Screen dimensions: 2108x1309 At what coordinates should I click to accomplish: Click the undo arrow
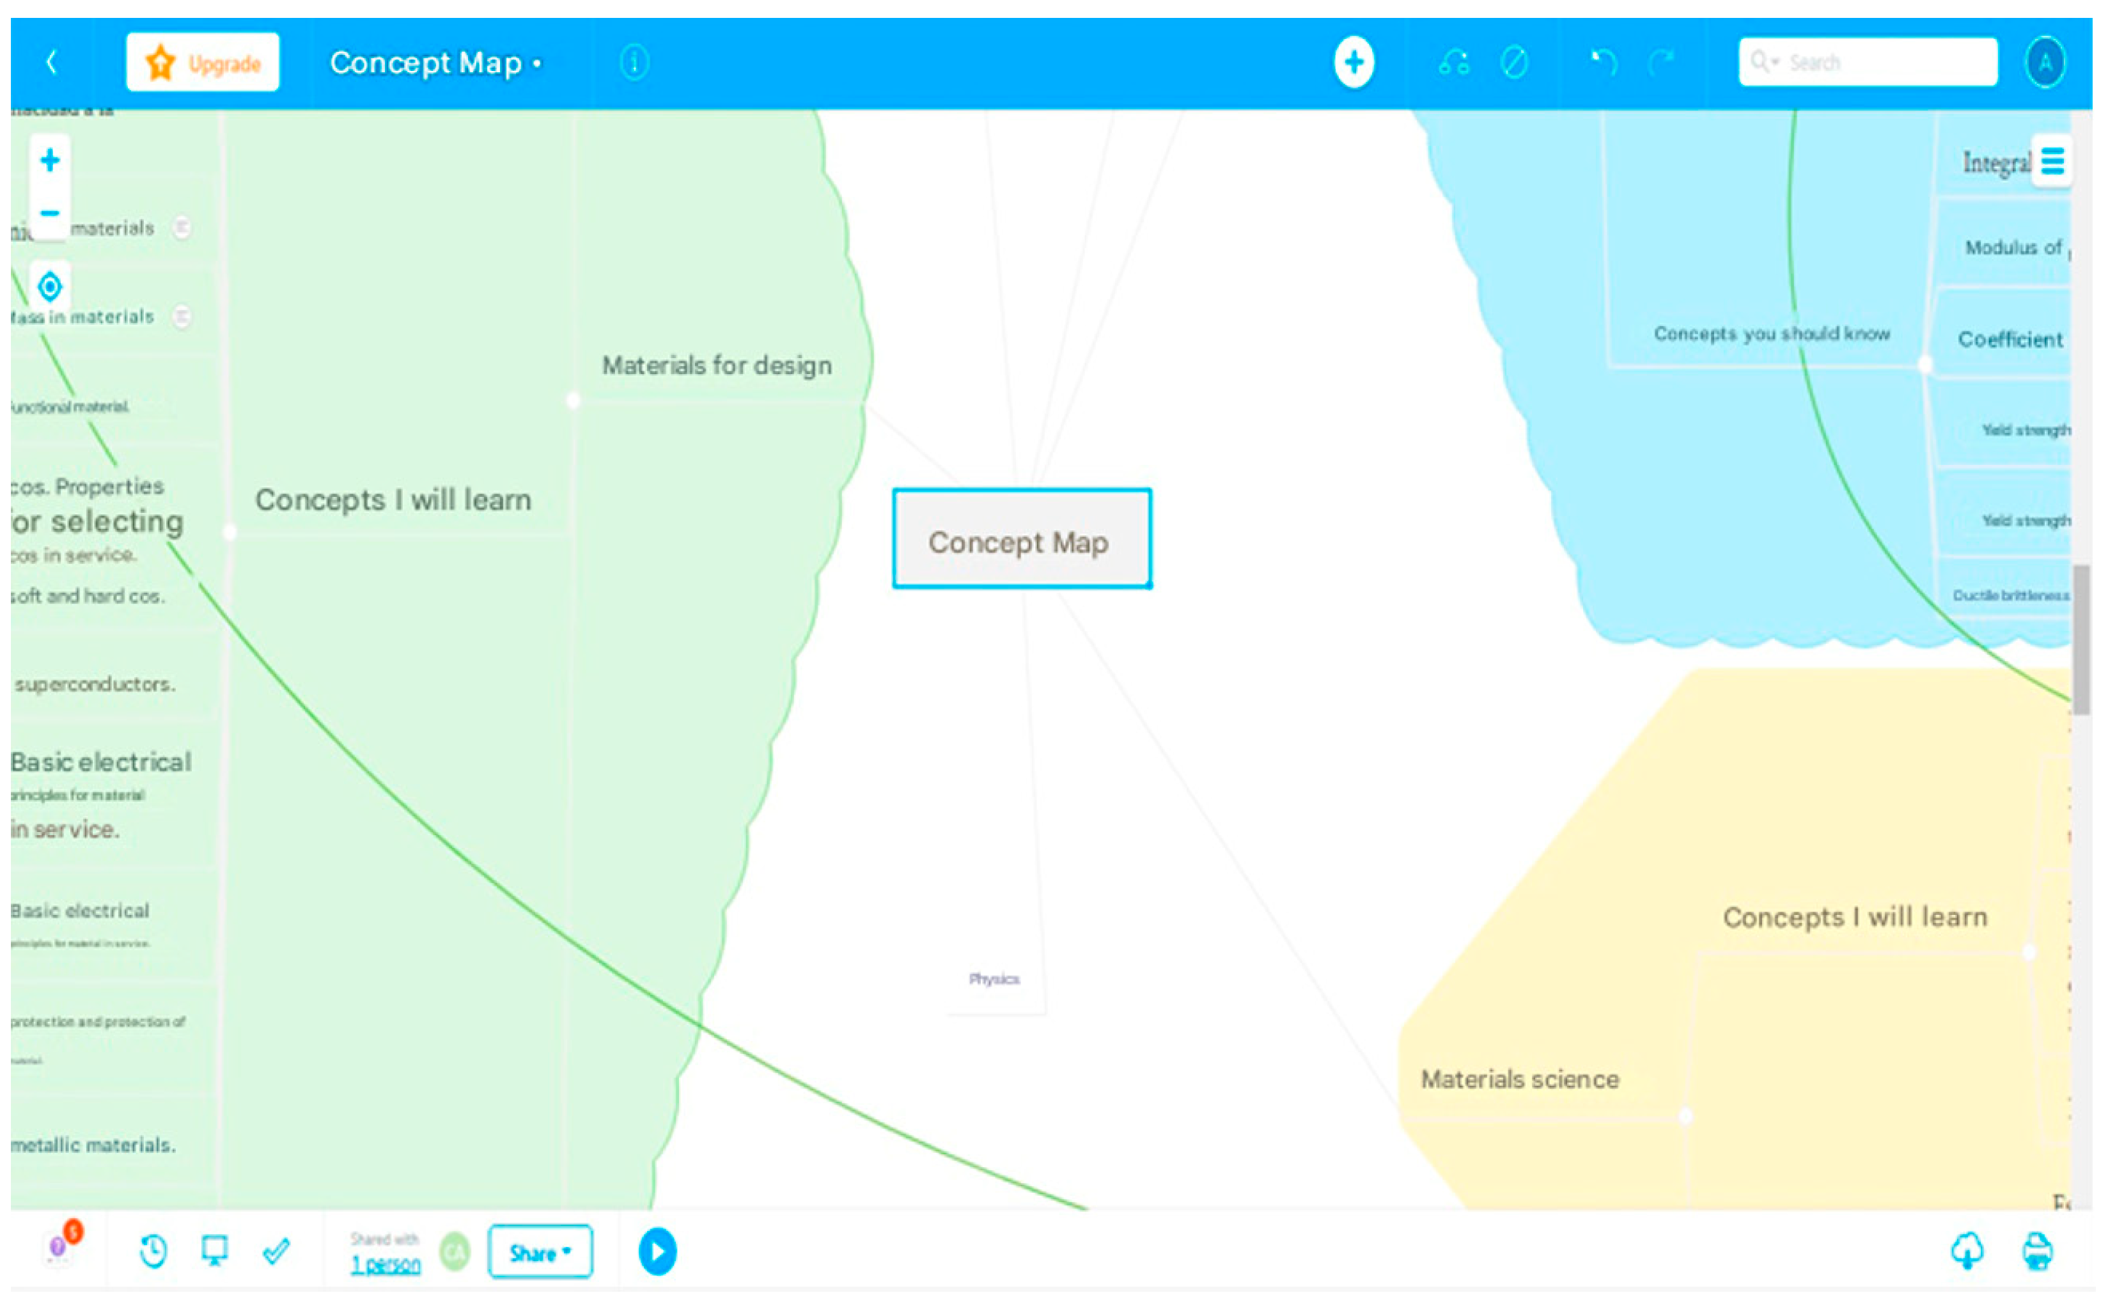(1604, 62)
